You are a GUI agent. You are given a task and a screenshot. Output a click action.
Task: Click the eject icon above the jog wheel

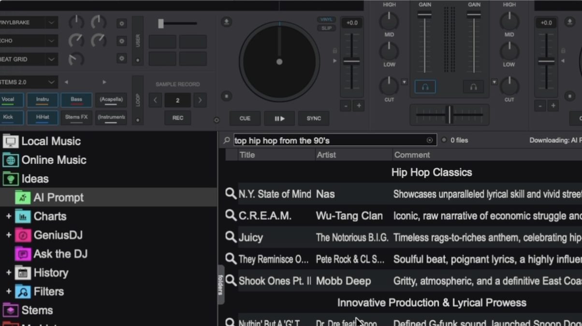click(226, 22)
